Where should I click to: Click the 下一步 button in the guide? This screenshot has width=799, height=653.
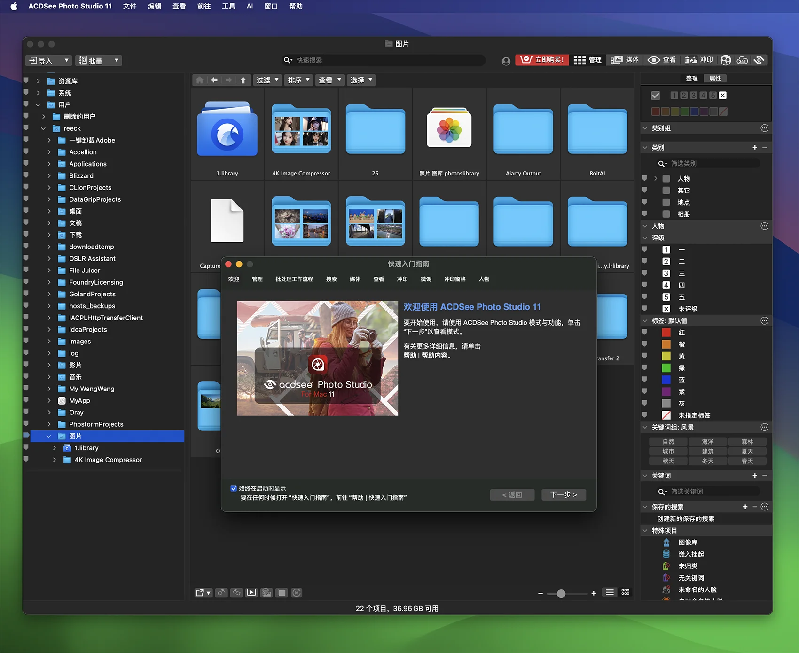(564, 494)
